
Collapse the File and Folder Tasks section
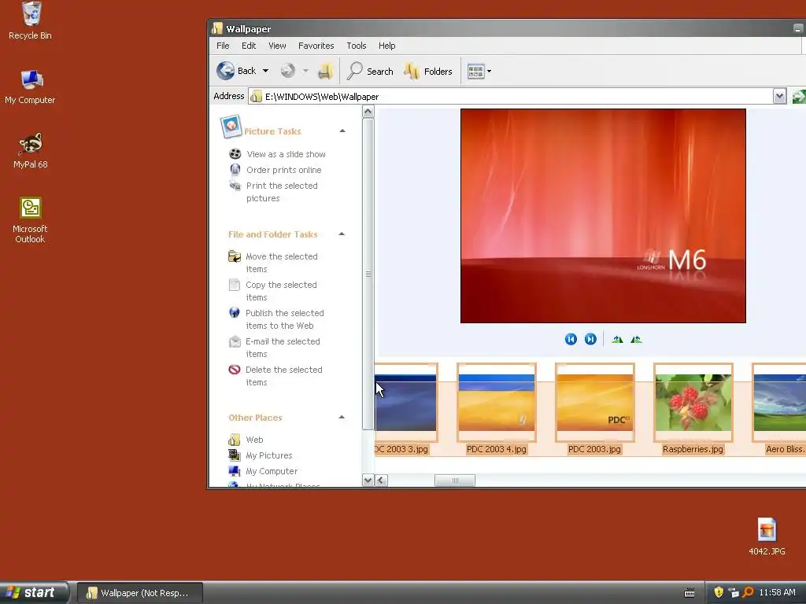pos(342,234)
